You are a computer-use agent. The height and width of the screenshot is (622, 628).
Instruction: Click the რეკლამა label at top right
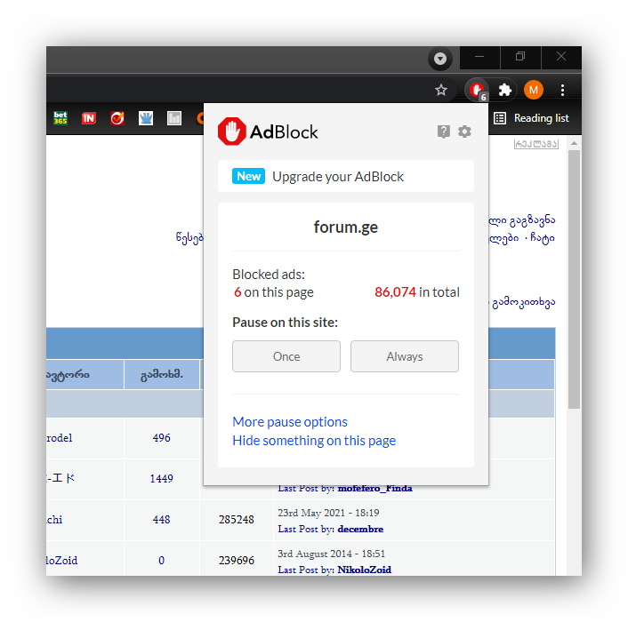tap(535, 144)
